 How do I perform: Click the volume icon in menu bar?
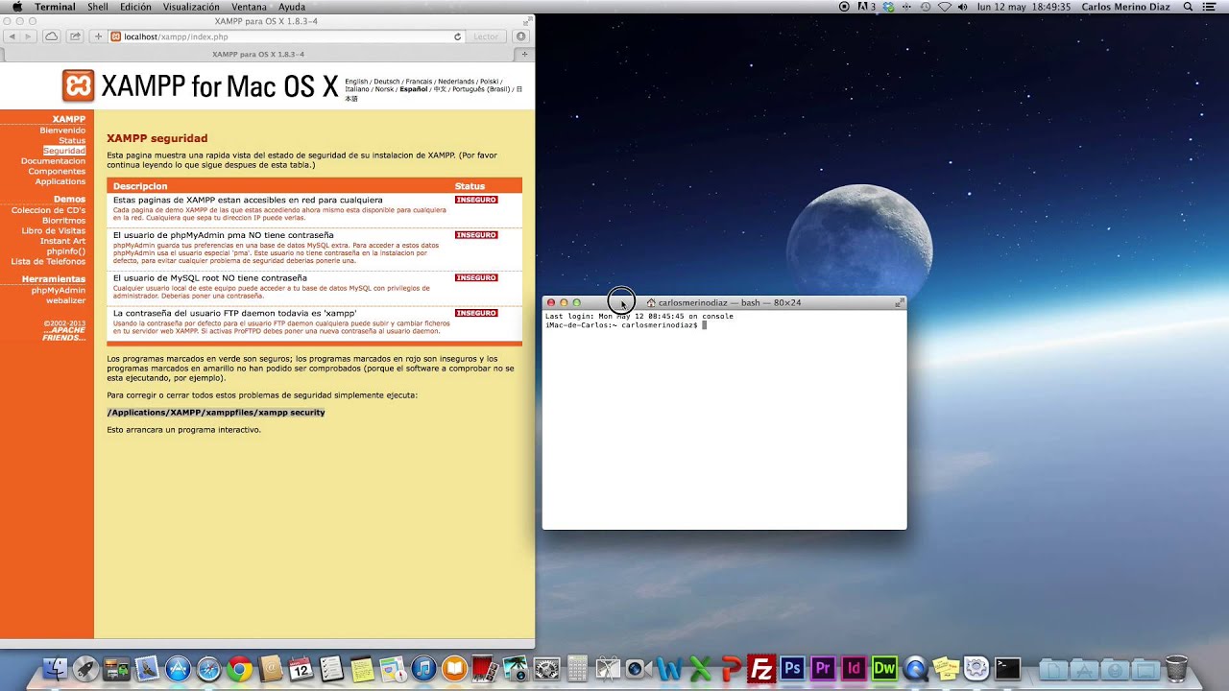tap(962, 7)
